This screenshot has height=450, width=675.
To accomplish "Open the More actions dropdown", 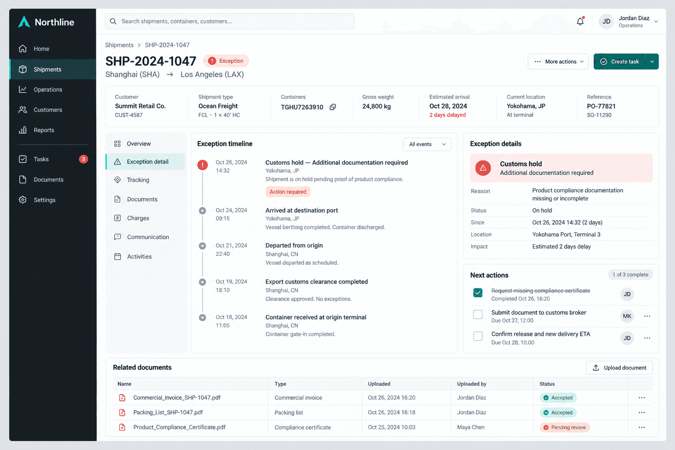I will click(558, 62).
